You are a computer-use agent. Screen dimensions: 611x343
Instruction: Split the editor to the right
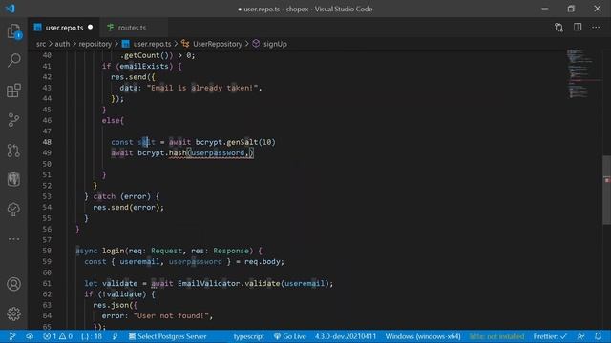pyautogui.click(x=578, y=27)
